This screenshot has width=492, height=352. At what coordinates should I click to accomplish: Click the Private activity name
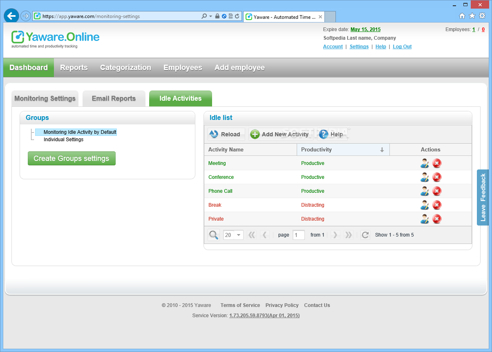click(216, 219)
